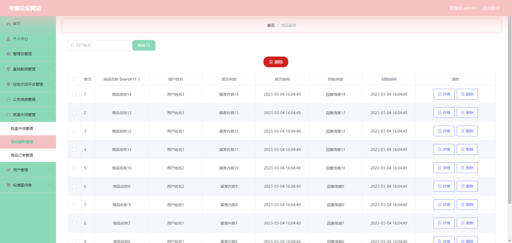Click the page vertical scrollbar thumb
512x243 pixels.
tap(510, 110)
